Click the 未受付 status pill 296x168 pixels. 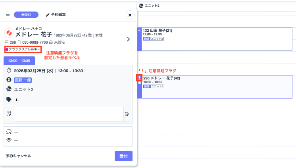pos(26,15)
